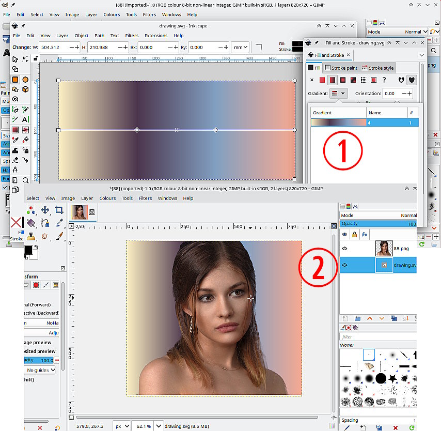This screenshot has height=431, width=441.
Task: Select the Inkscape eraser tool
Action: click(x=15, y=160)
